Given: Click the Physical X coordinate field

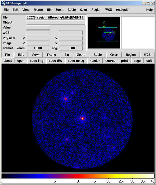Looking at the screenshot, I should (x=38, y=38).
